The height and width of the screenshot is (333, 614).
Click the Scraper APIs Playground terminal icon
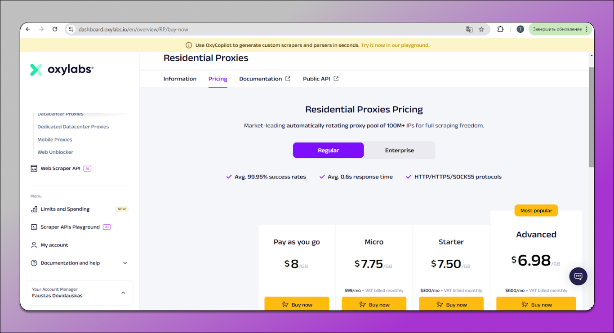click(34, 227)
